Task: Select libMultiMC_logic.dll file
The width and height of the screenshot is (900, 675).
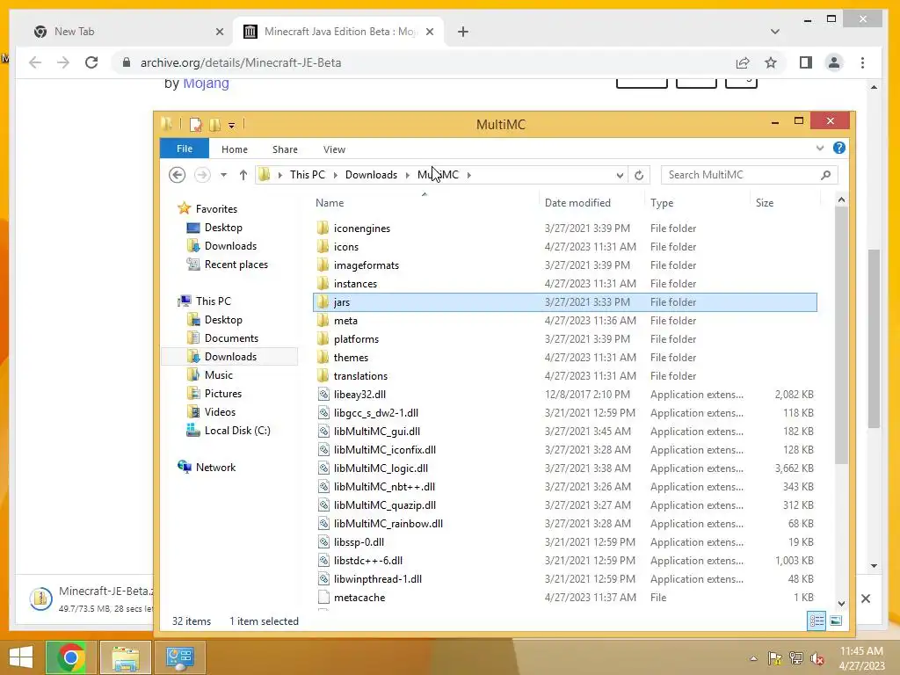Action: tap(565, 468)
